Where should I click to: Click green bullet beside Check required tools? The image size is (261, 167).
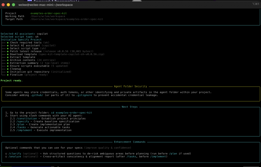pyautogui.click(x=8, y=43)
